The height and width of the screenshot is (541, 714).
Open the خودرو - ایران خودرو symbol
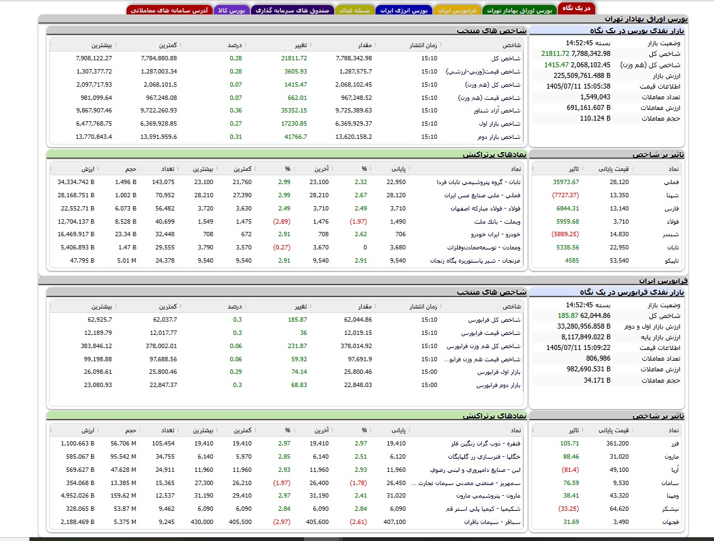(496, 234)
